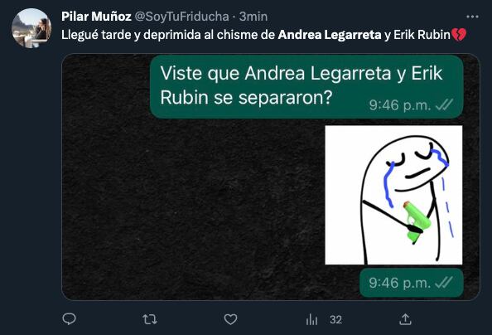This screenshot has width=492, height=335.
Task: Open the view analytics bar chart icon
Action: [311, 319]
